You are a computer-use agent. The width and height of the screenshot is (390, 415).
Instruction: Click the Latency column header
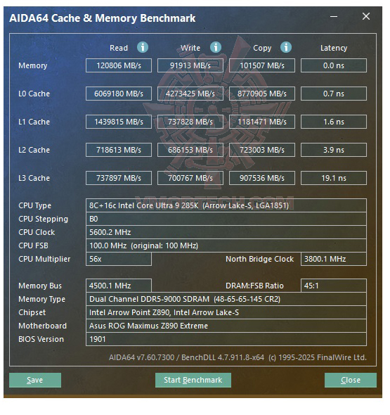334,48
